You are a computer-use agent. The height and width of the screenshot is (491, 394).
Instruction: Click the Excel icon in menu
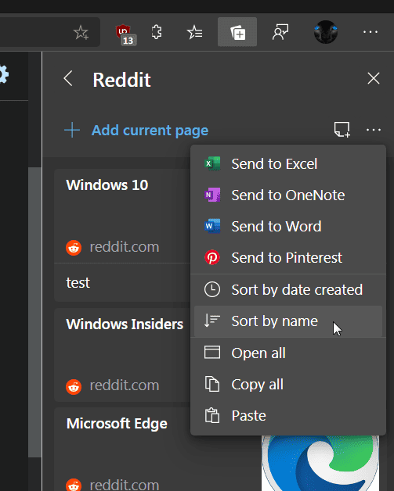pyautogui.click(x=212, y=163)
